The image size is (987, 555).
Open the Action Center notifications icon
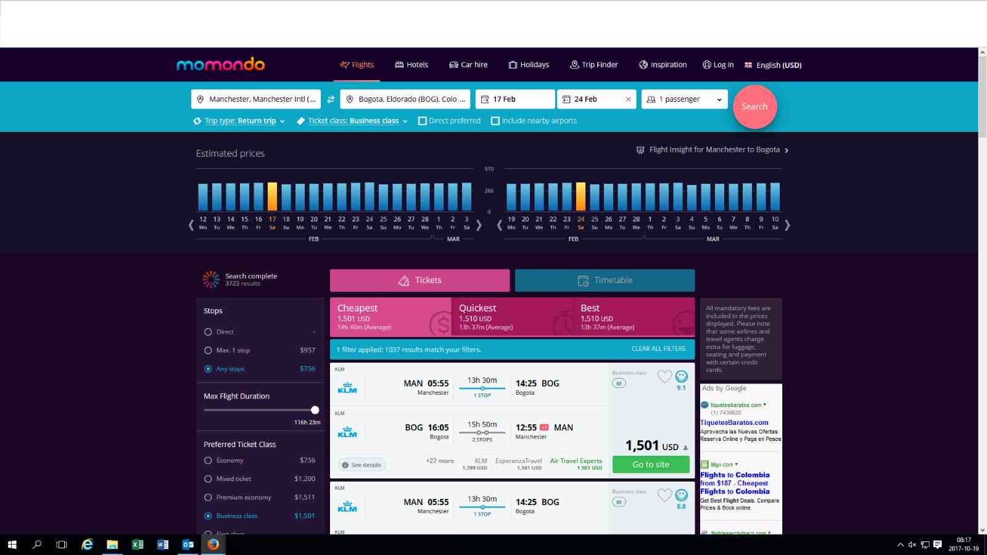point(938,545)
